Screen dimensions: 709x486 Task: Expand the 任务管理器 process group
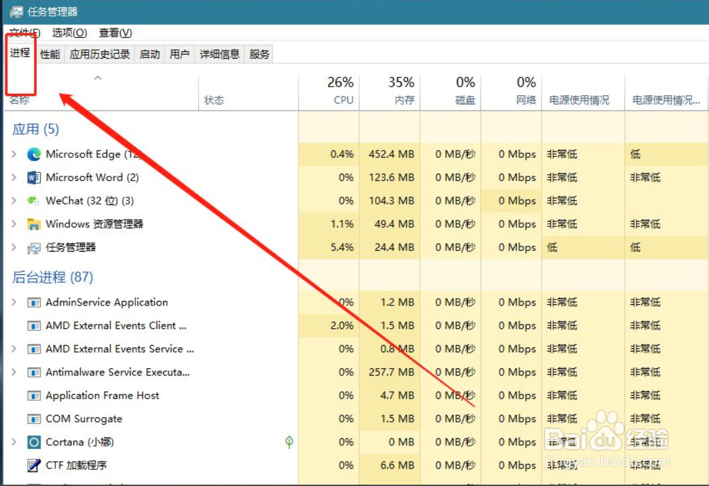pyautogui.click(x=14, y=248)
